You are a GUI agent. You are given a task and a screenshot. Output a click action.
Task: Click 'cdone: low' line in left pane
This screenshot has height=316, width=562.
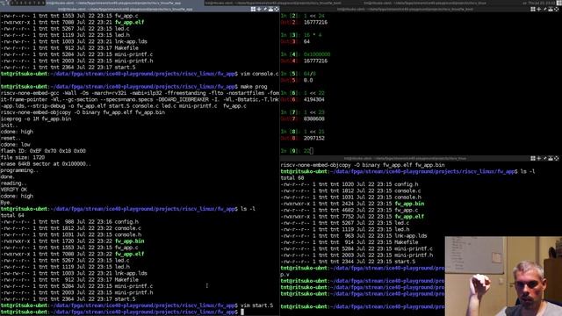[x=16, y=144]
